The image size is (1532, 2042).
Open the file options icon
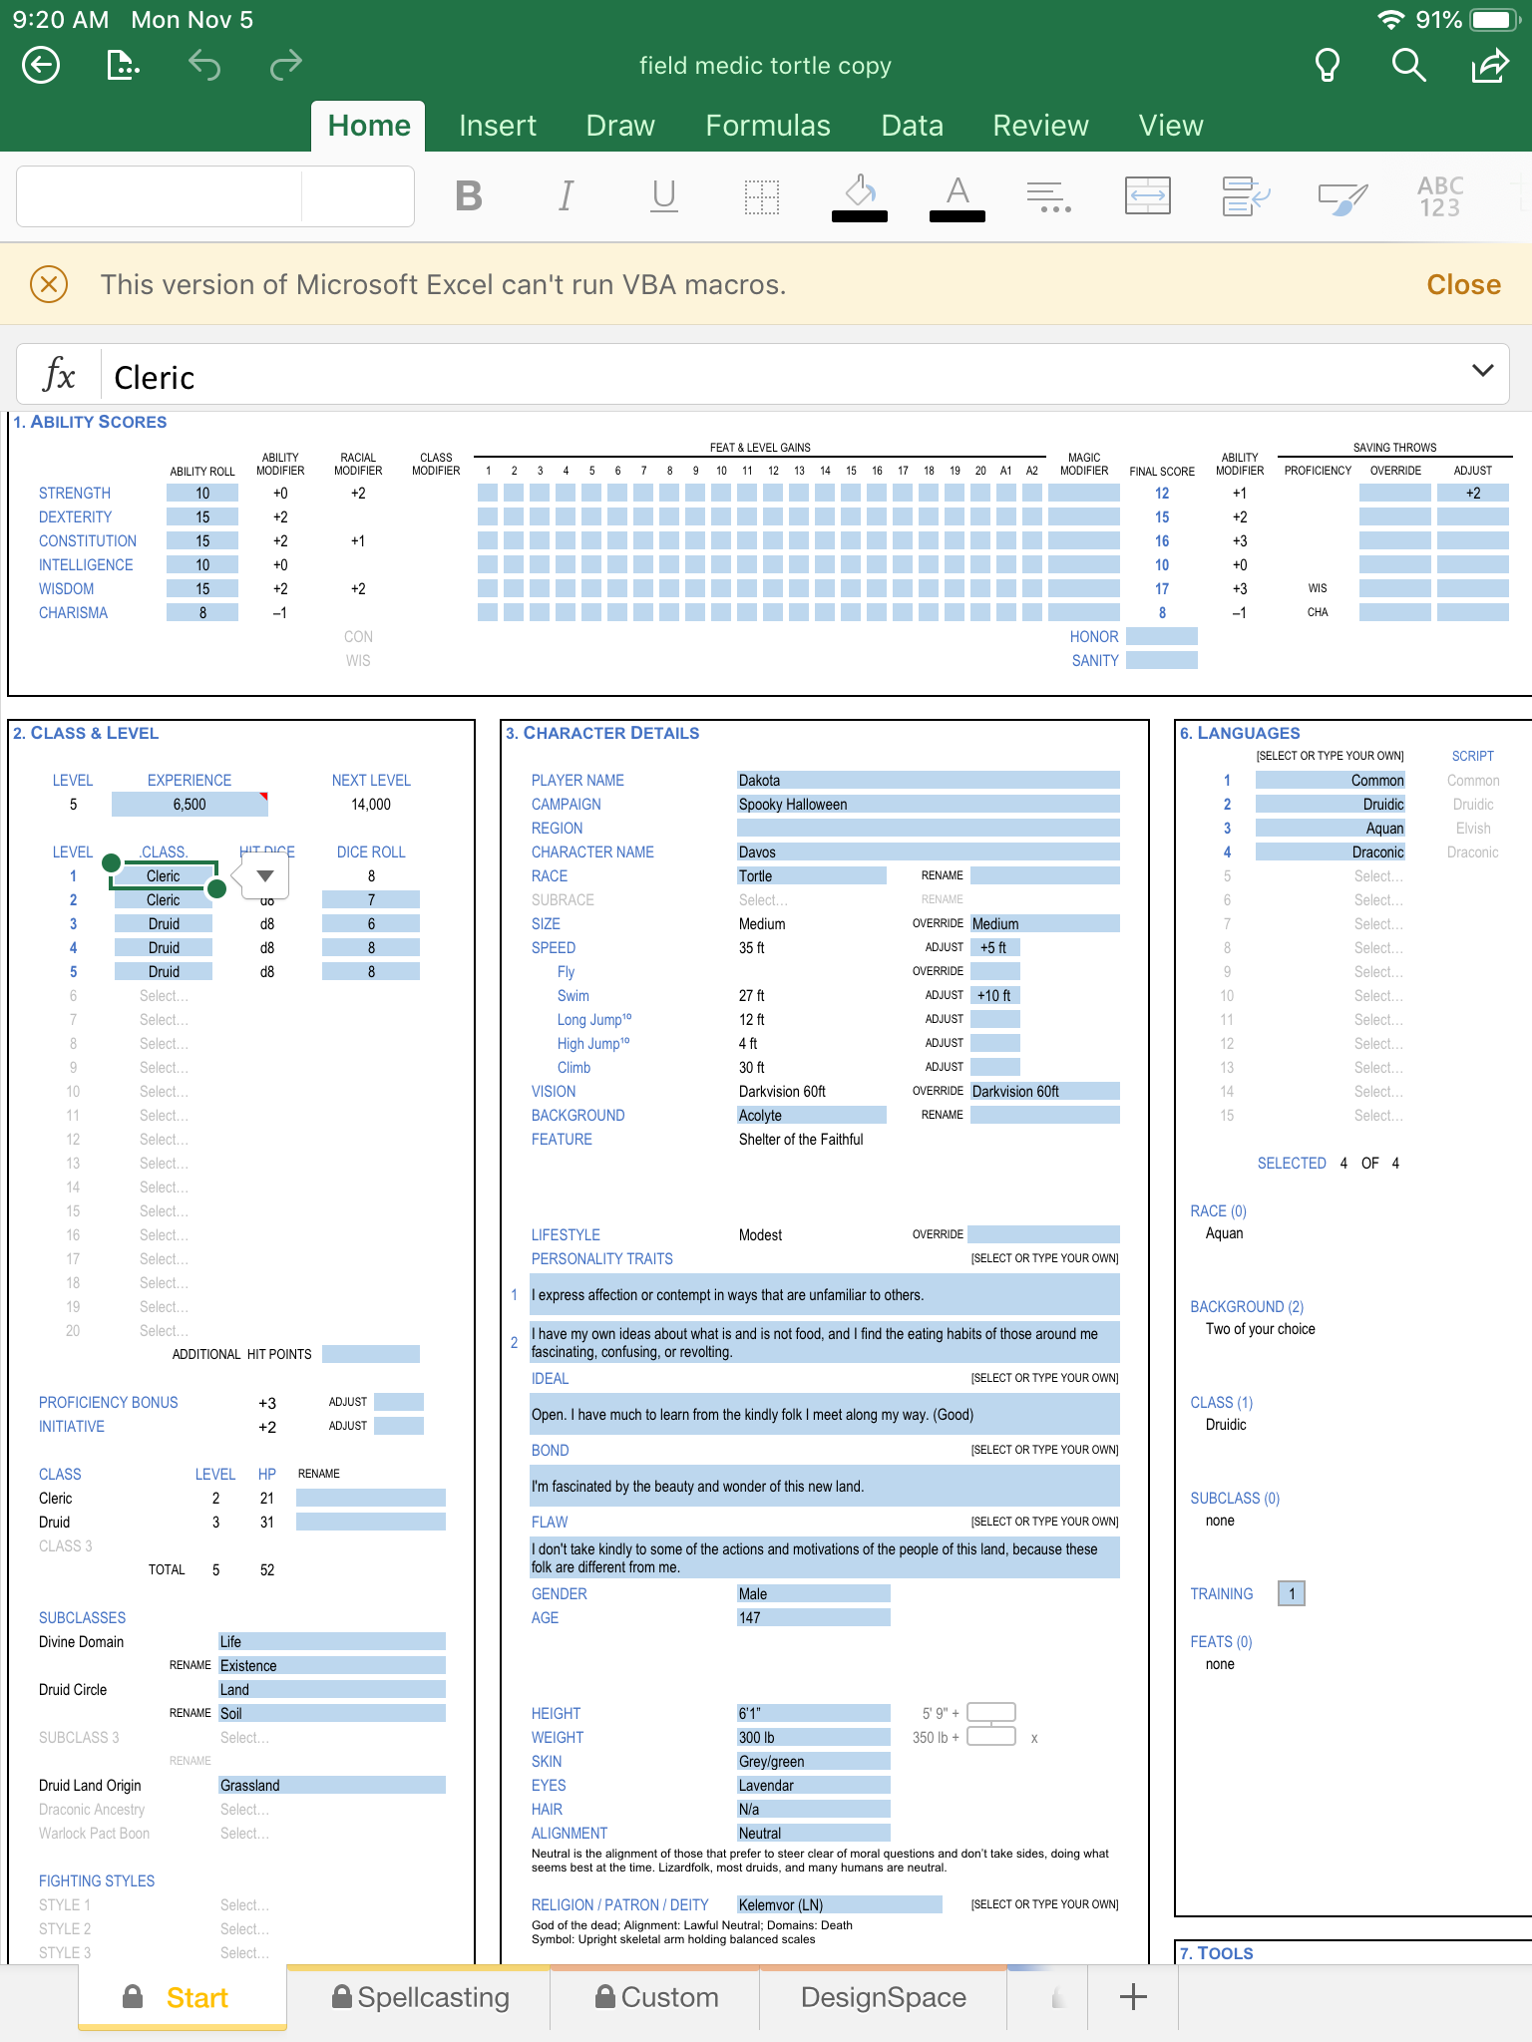point(122,66)
